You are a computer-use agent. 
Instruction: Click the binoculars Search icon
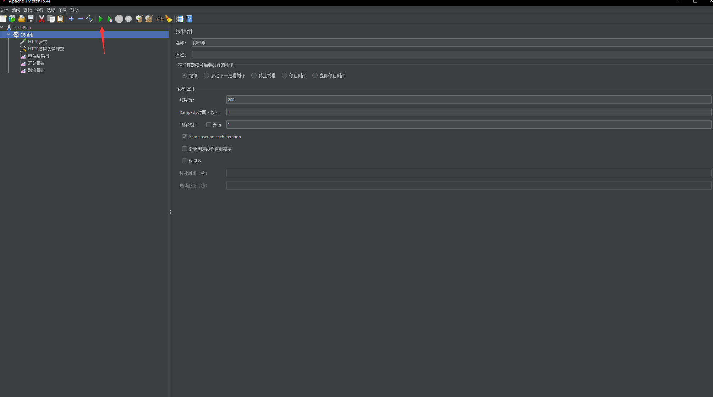159,19
